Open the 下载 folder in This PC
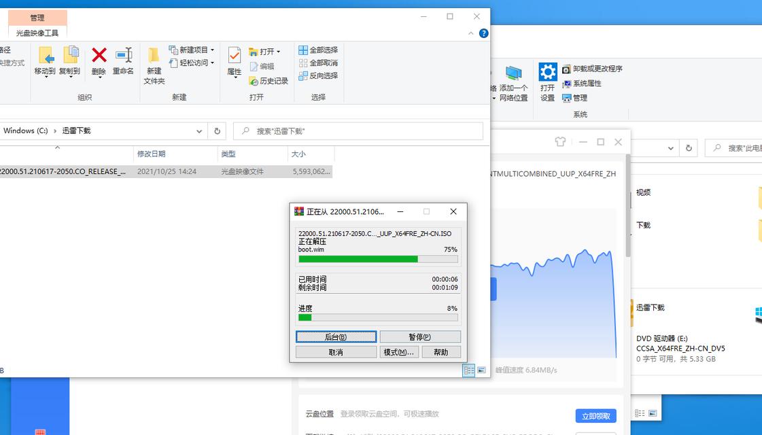The width and height of the screenshot is (762, 435). tap(643, 225)
